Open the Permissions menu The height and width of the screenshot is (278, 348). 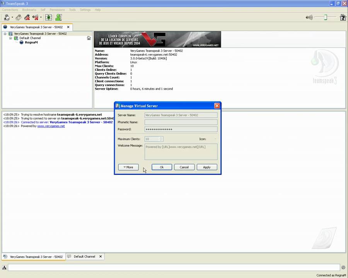[57, 10]
